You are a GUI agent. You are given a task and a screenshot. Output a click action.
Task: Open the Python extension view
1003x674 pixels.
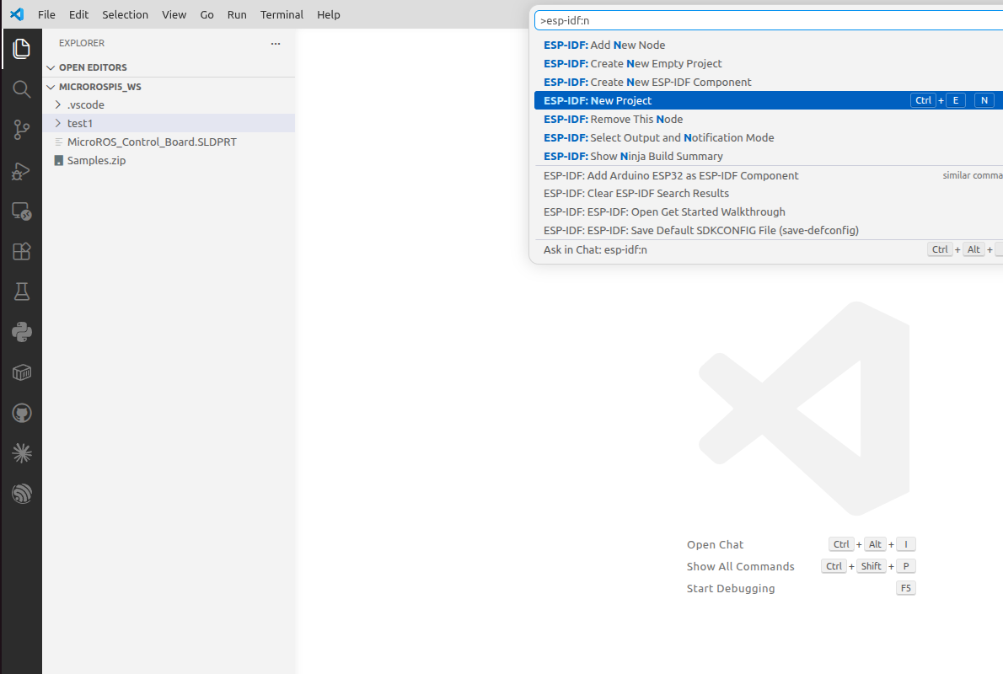(21, 332)
